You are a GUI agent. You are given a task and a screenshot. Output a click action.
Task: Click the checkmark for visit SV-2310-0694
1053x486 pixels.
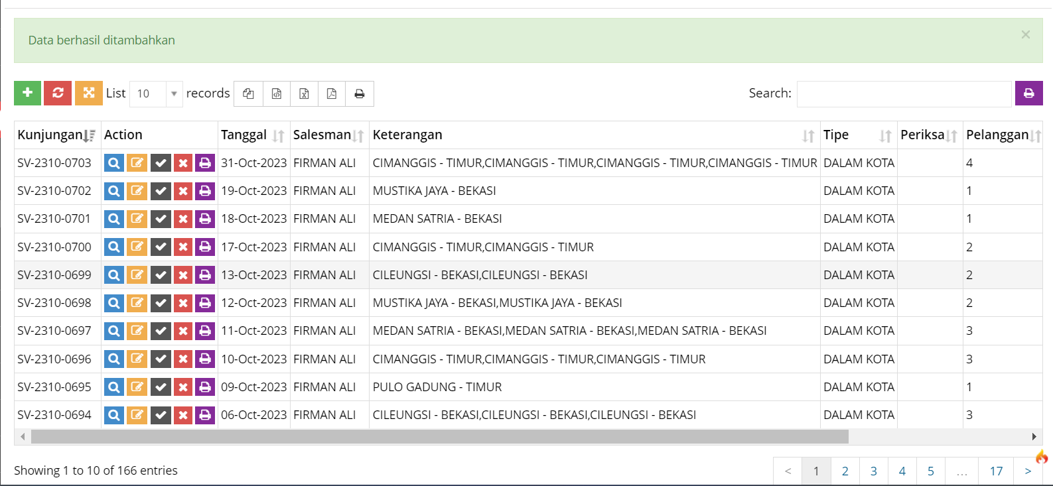[x=161, y=415]
